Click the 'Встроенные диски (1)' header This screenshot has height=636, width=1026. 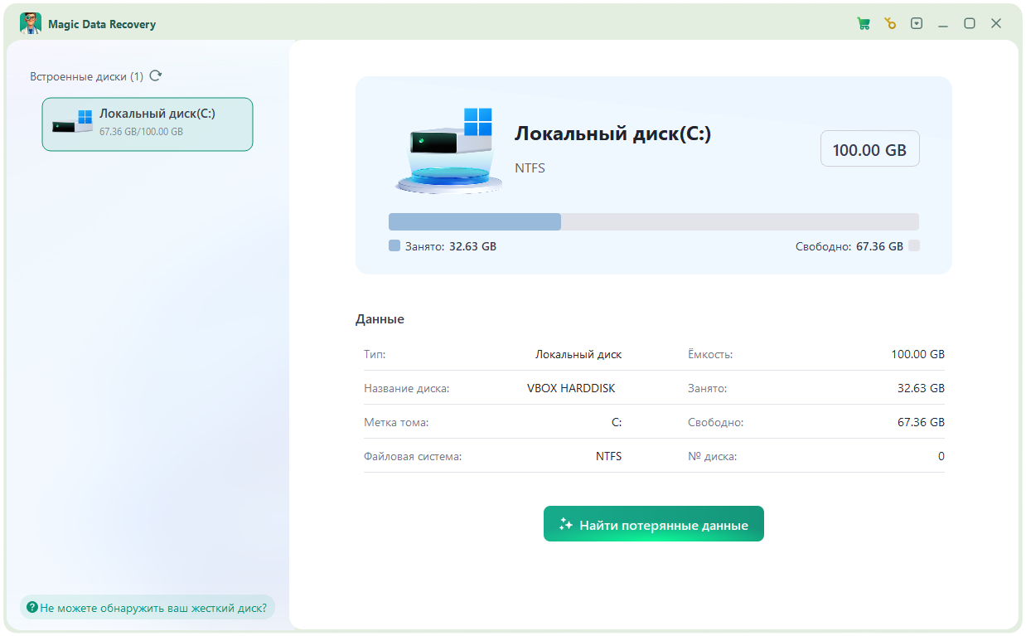click(84, 75)
